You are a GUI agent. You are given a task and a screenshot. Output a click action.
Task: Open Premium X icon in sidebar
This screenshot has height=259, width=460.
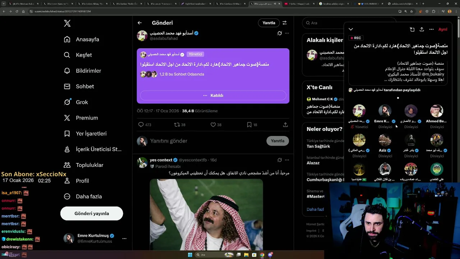[x=67, y=118]
